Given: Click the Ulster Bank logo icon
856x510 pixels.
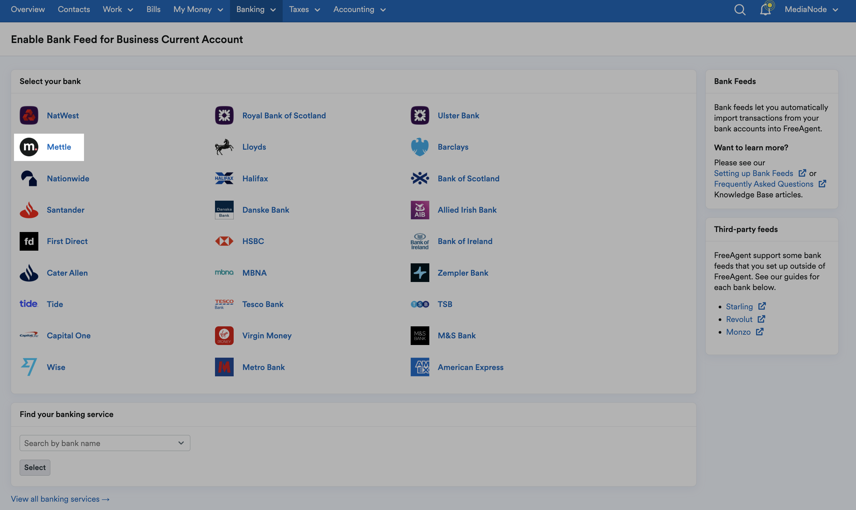Looking at the screenshot, I should [x=420, y=115].
